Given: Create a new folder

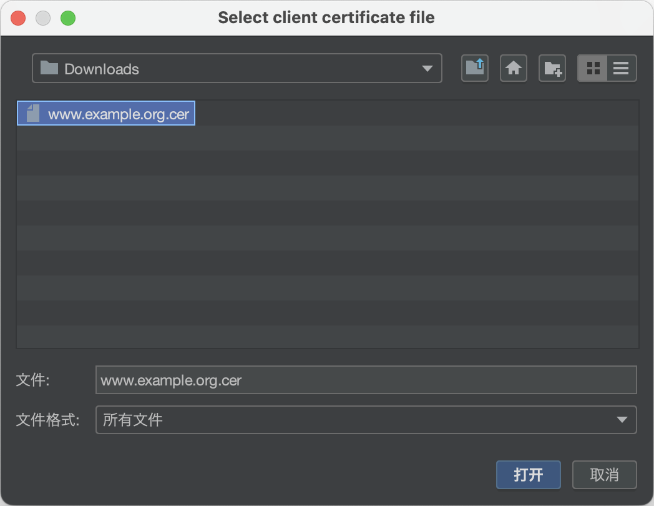Looking at the screenshot, I should click(552, 68).
